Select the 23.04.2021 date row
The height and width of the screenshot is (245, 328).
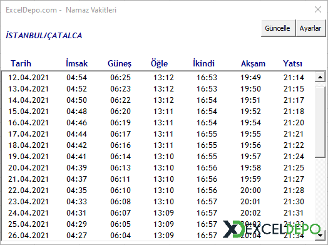(x=158, y=202)
